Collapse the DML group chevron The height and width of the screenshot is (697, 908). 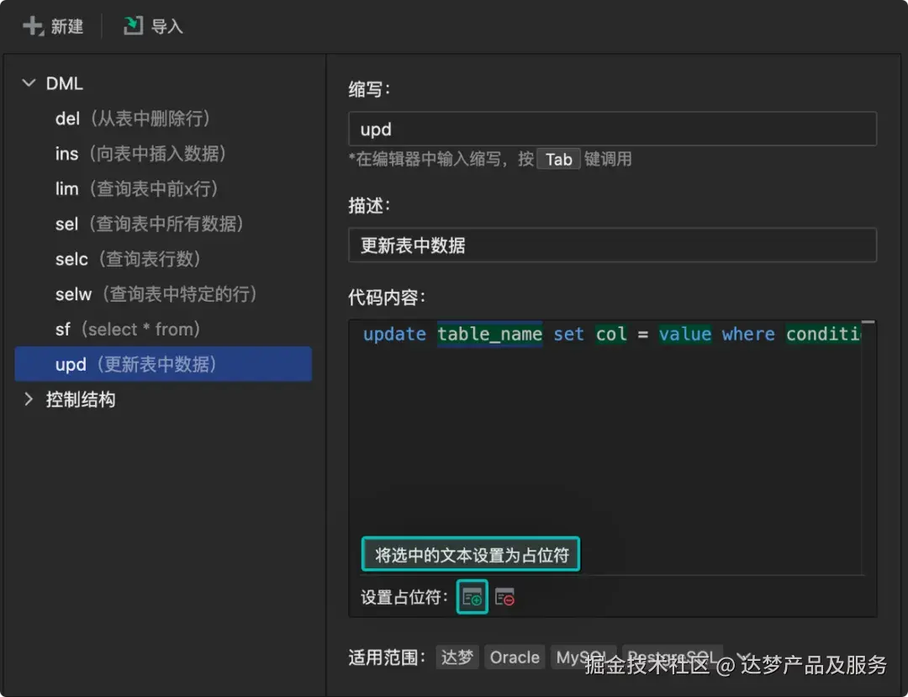(29, 82)
